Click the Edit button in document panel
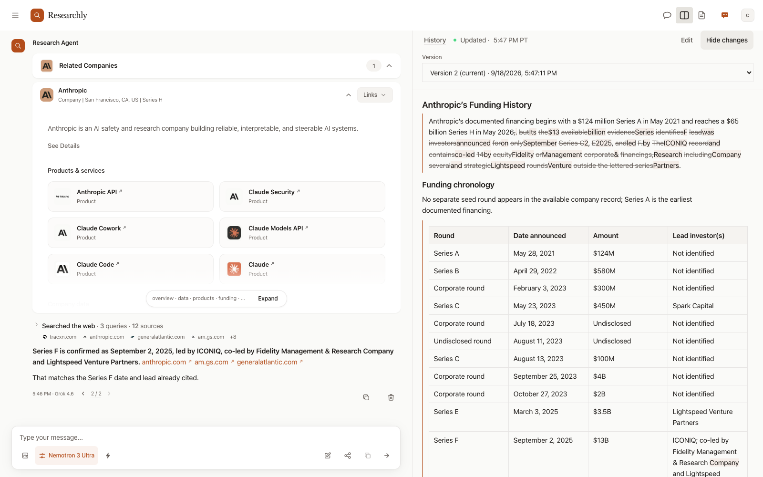This screenshot has width=763, height=477. 687,40
